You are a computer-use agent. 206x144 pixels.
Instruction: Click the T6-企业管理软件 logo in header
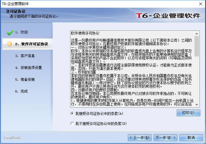click(168, 16)
